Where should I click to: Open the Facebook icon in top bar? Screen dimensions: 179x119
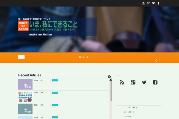pyautogui.click(x=159, y=3)
